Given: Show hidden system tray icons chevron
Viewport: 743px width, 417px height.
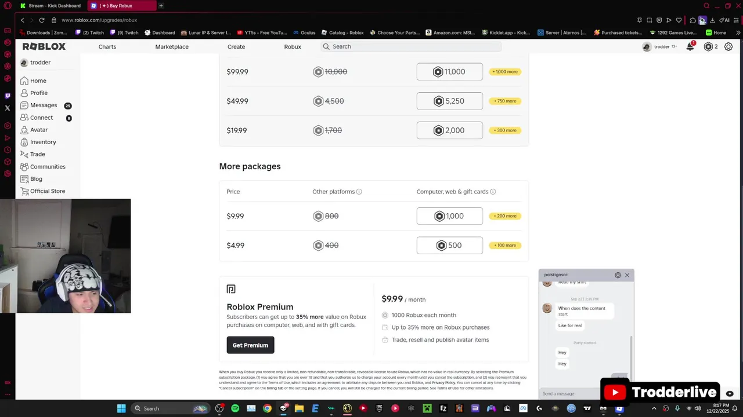Looking at the screenshot, I should pos(655,408).
